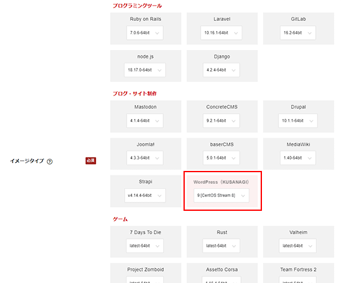
Task: Open Ruby on Rails version dropdown
Action: 145,33
